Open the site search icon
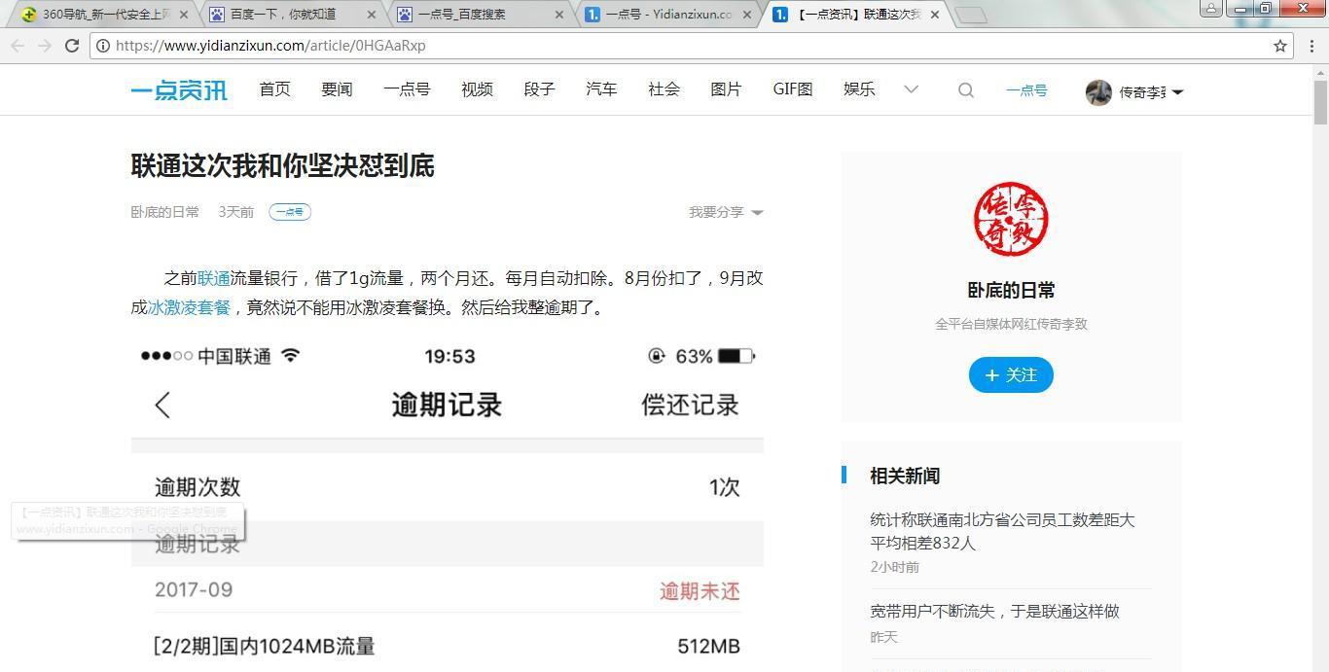This screenshot has height=672, width=1329. pyautogui.click(x=965, y=89)
